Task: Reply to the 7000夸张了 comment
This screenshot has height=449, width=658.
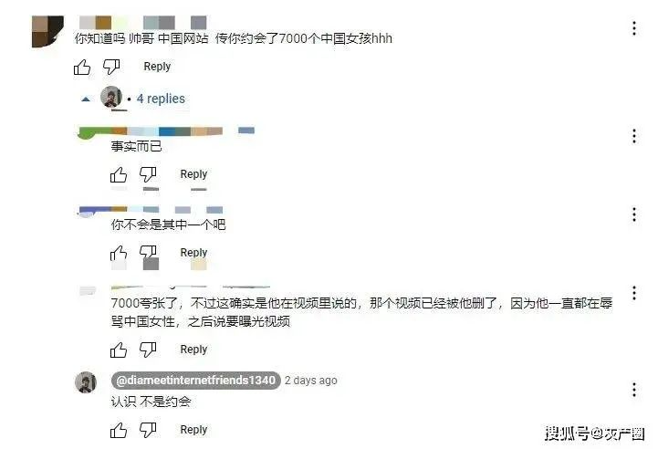Action: [x=193, y=350]
